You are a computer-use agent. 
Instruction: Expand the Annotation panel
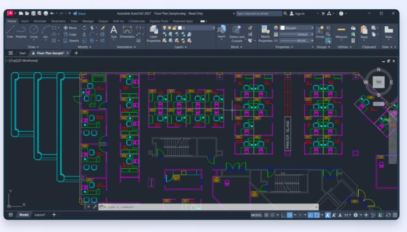pyautogui.click(x=126, y=47)
